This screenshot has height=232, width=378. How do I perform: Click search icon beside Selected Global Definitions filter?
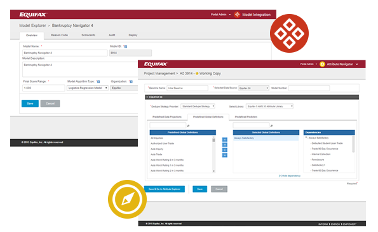pyautogui.click(x=271, y=126)
